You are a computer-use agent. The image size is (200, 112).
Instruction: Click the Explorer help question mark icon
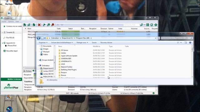[190, 43]
